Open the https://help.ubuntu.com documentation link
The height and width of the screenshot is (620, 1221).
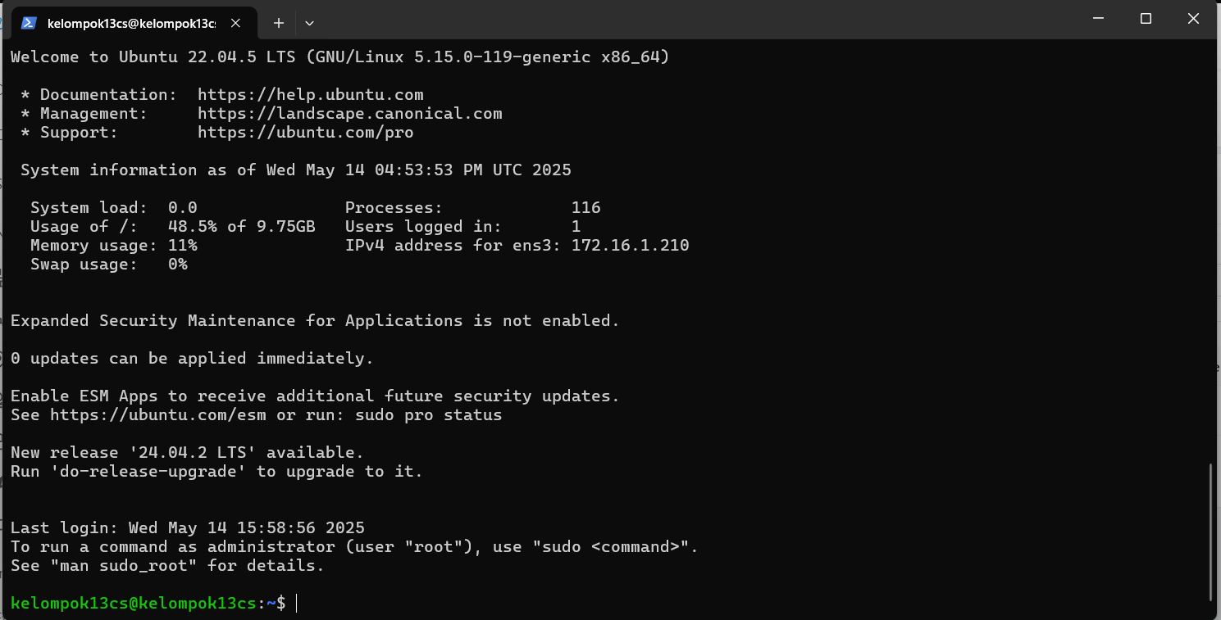point(310,94)
